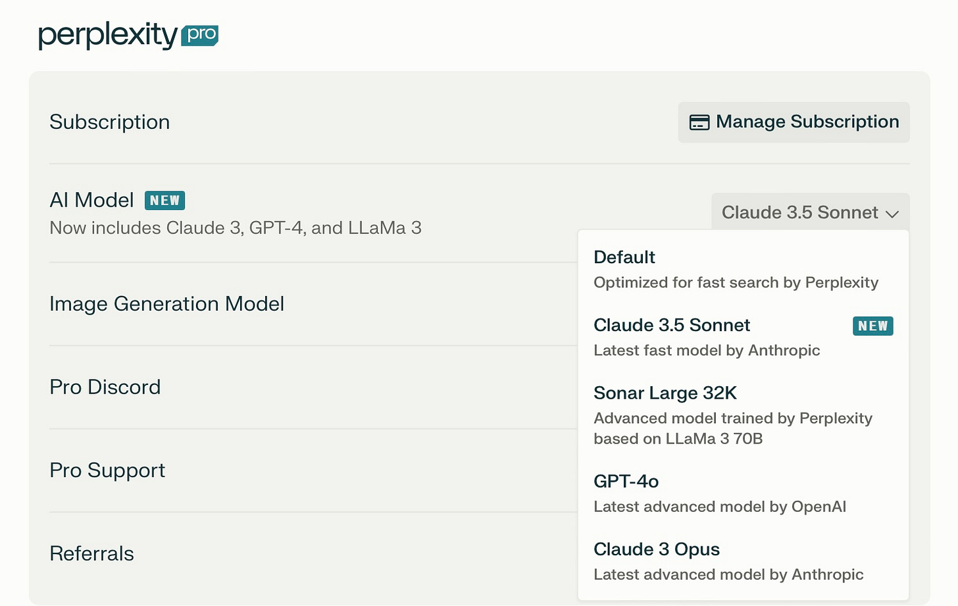Click the Subscription label
The height and width of the screenshot is (606, 958).
tap(110, 122)
